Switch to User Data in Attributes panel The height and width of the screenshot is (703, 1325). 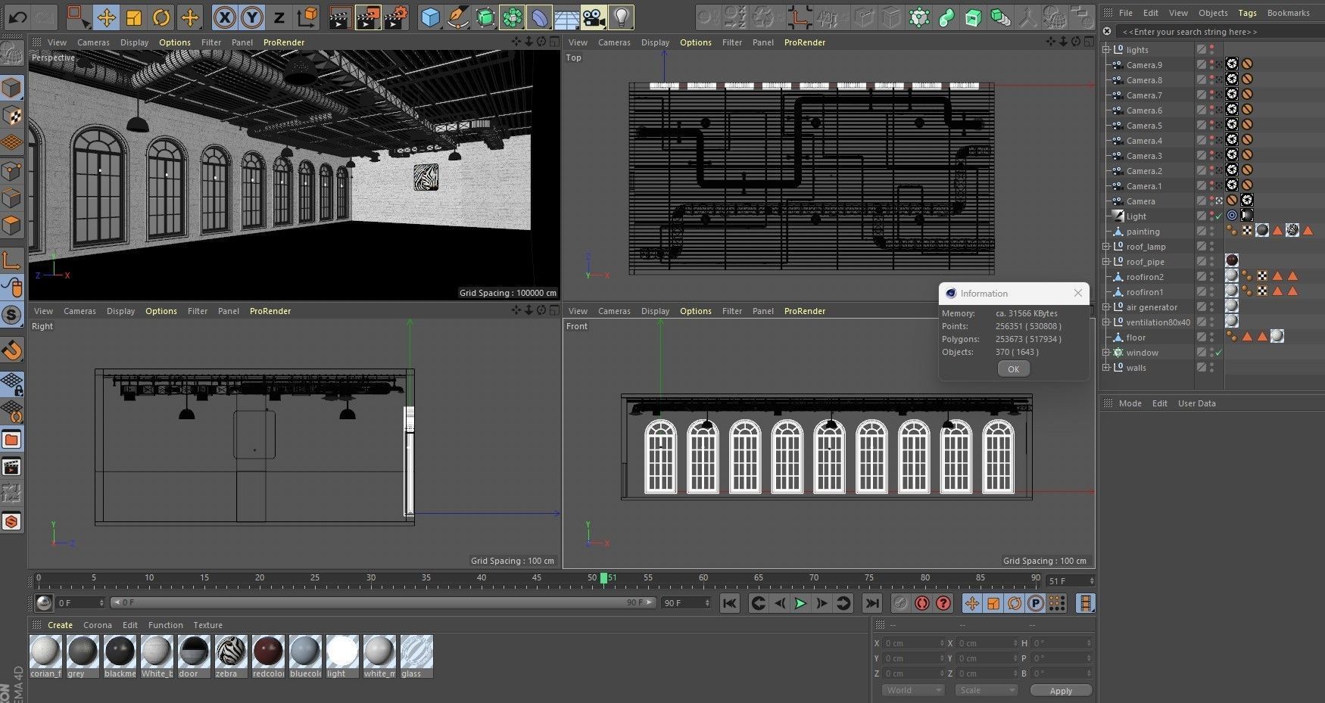tap(1196, 403)
